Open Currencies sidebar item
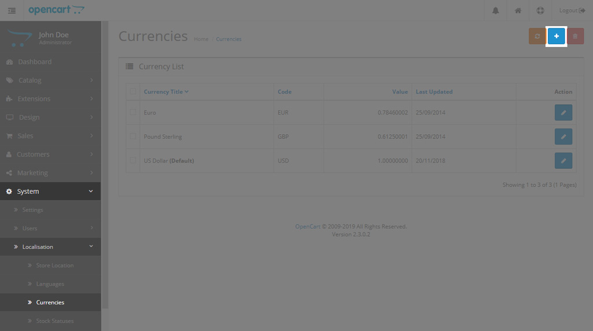The image size is (593, 331). coord(50,302)
